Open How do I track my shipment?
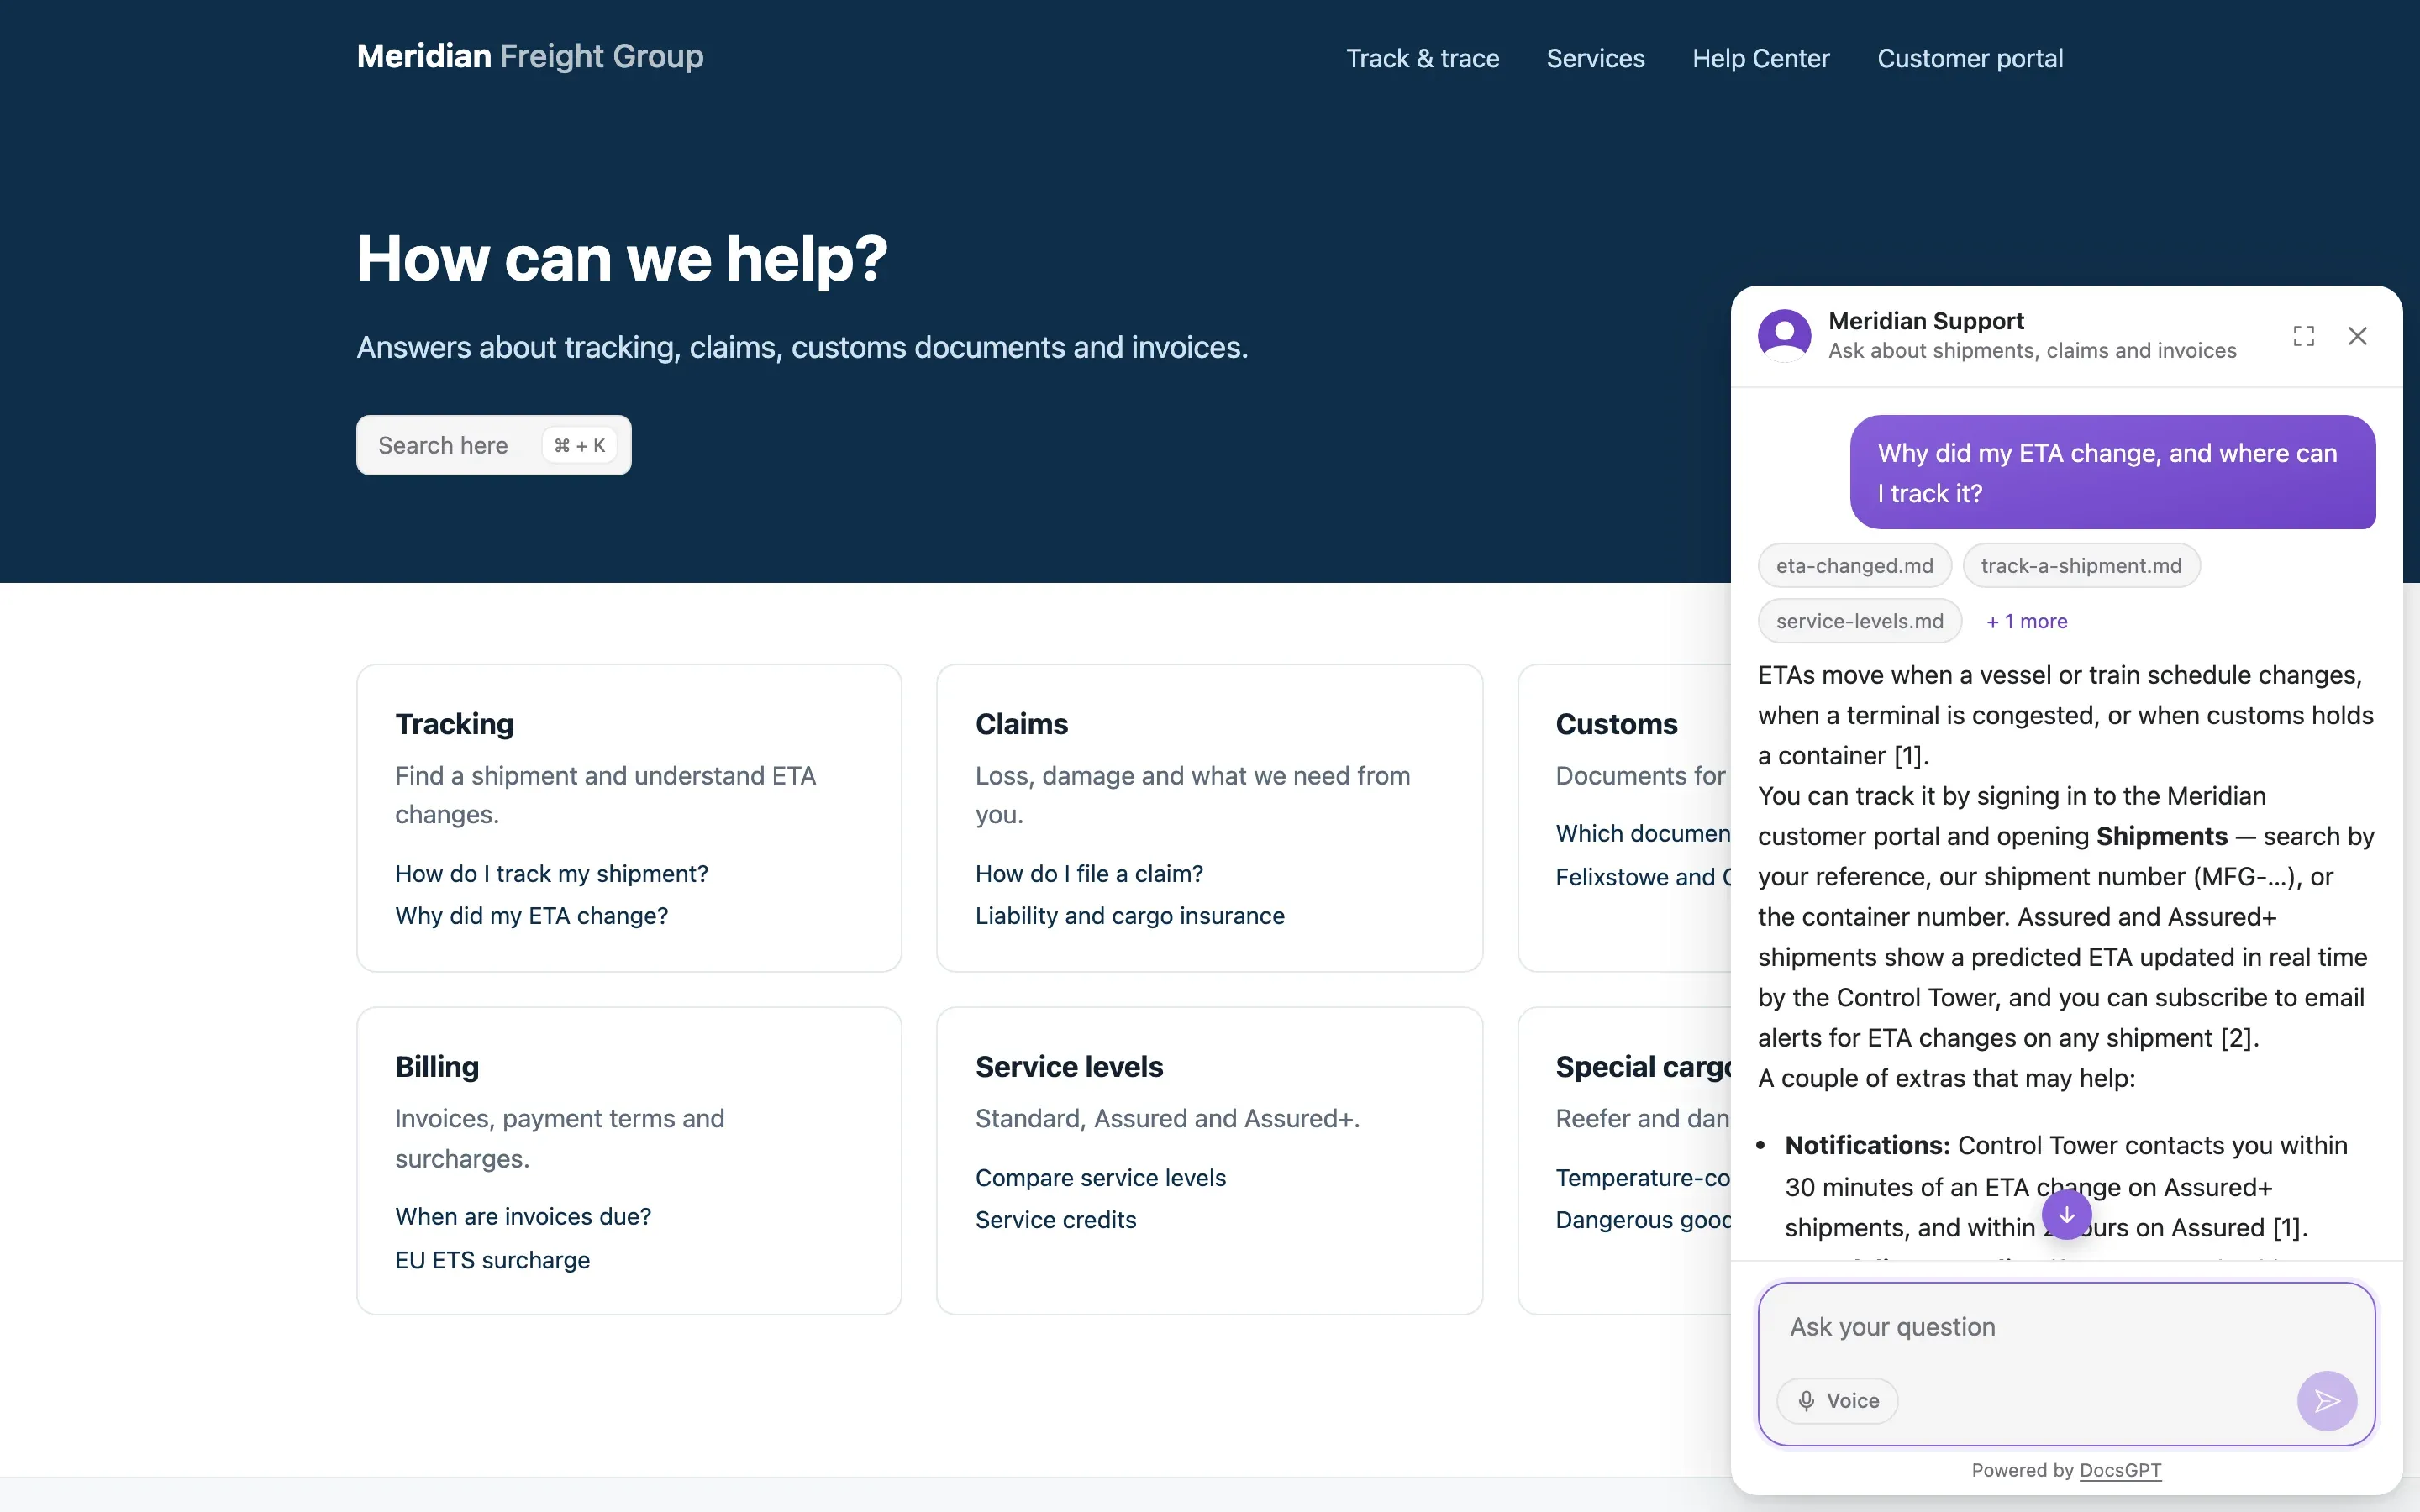Viewport: 2420px width, 1512px height. coord(551,873)
